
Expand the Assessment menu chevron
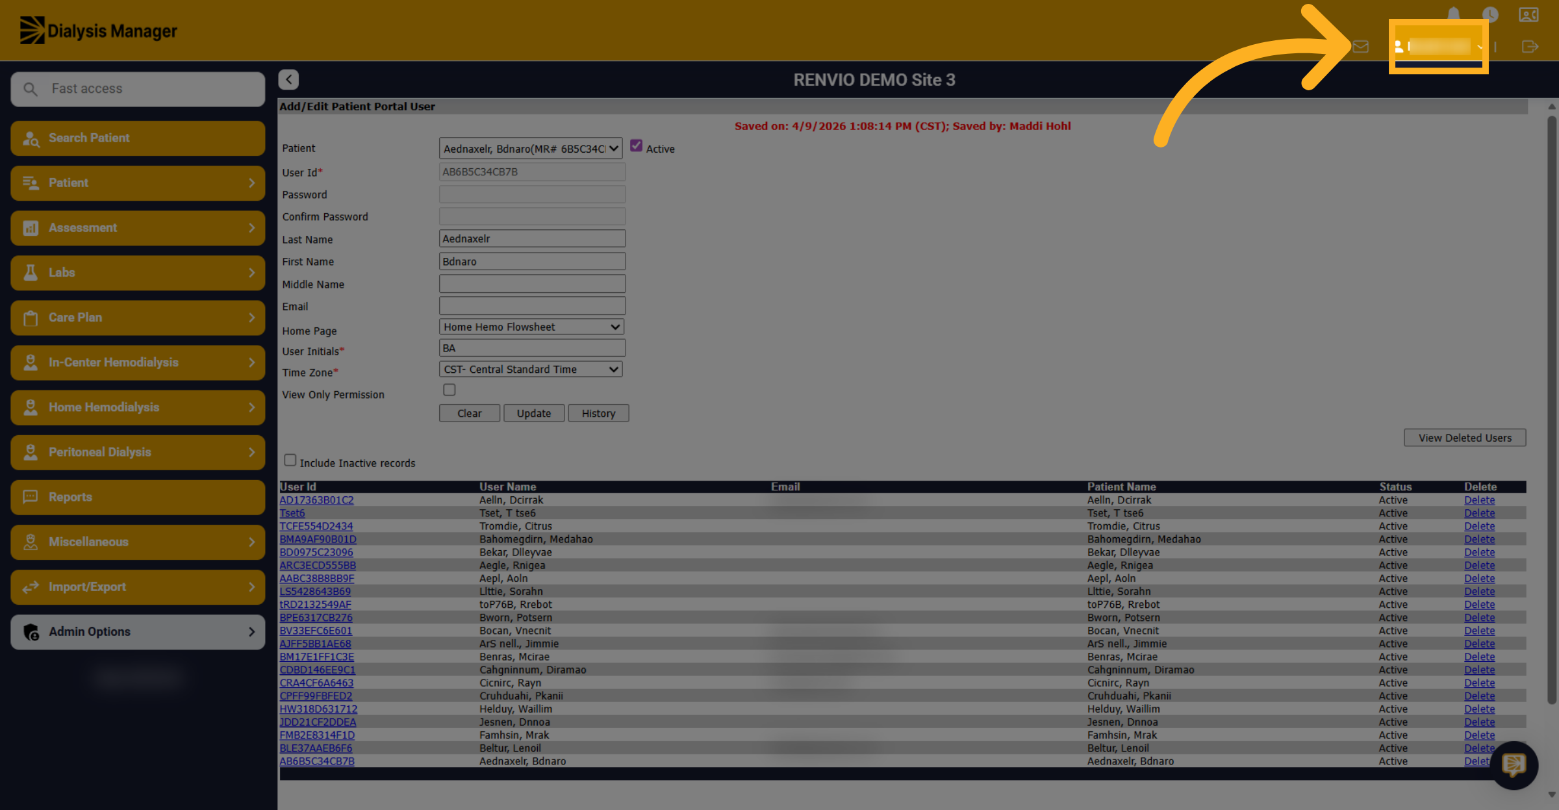tap(252, 228)
